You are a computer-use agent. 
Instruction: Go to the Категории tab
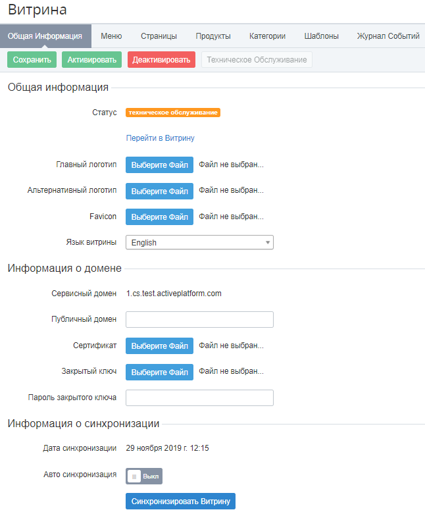point(267,36)
